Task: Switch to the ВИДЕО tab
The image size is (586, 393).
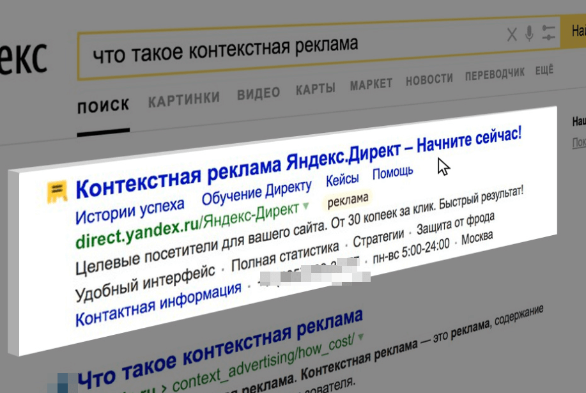Action: click(x=259, y=93)
